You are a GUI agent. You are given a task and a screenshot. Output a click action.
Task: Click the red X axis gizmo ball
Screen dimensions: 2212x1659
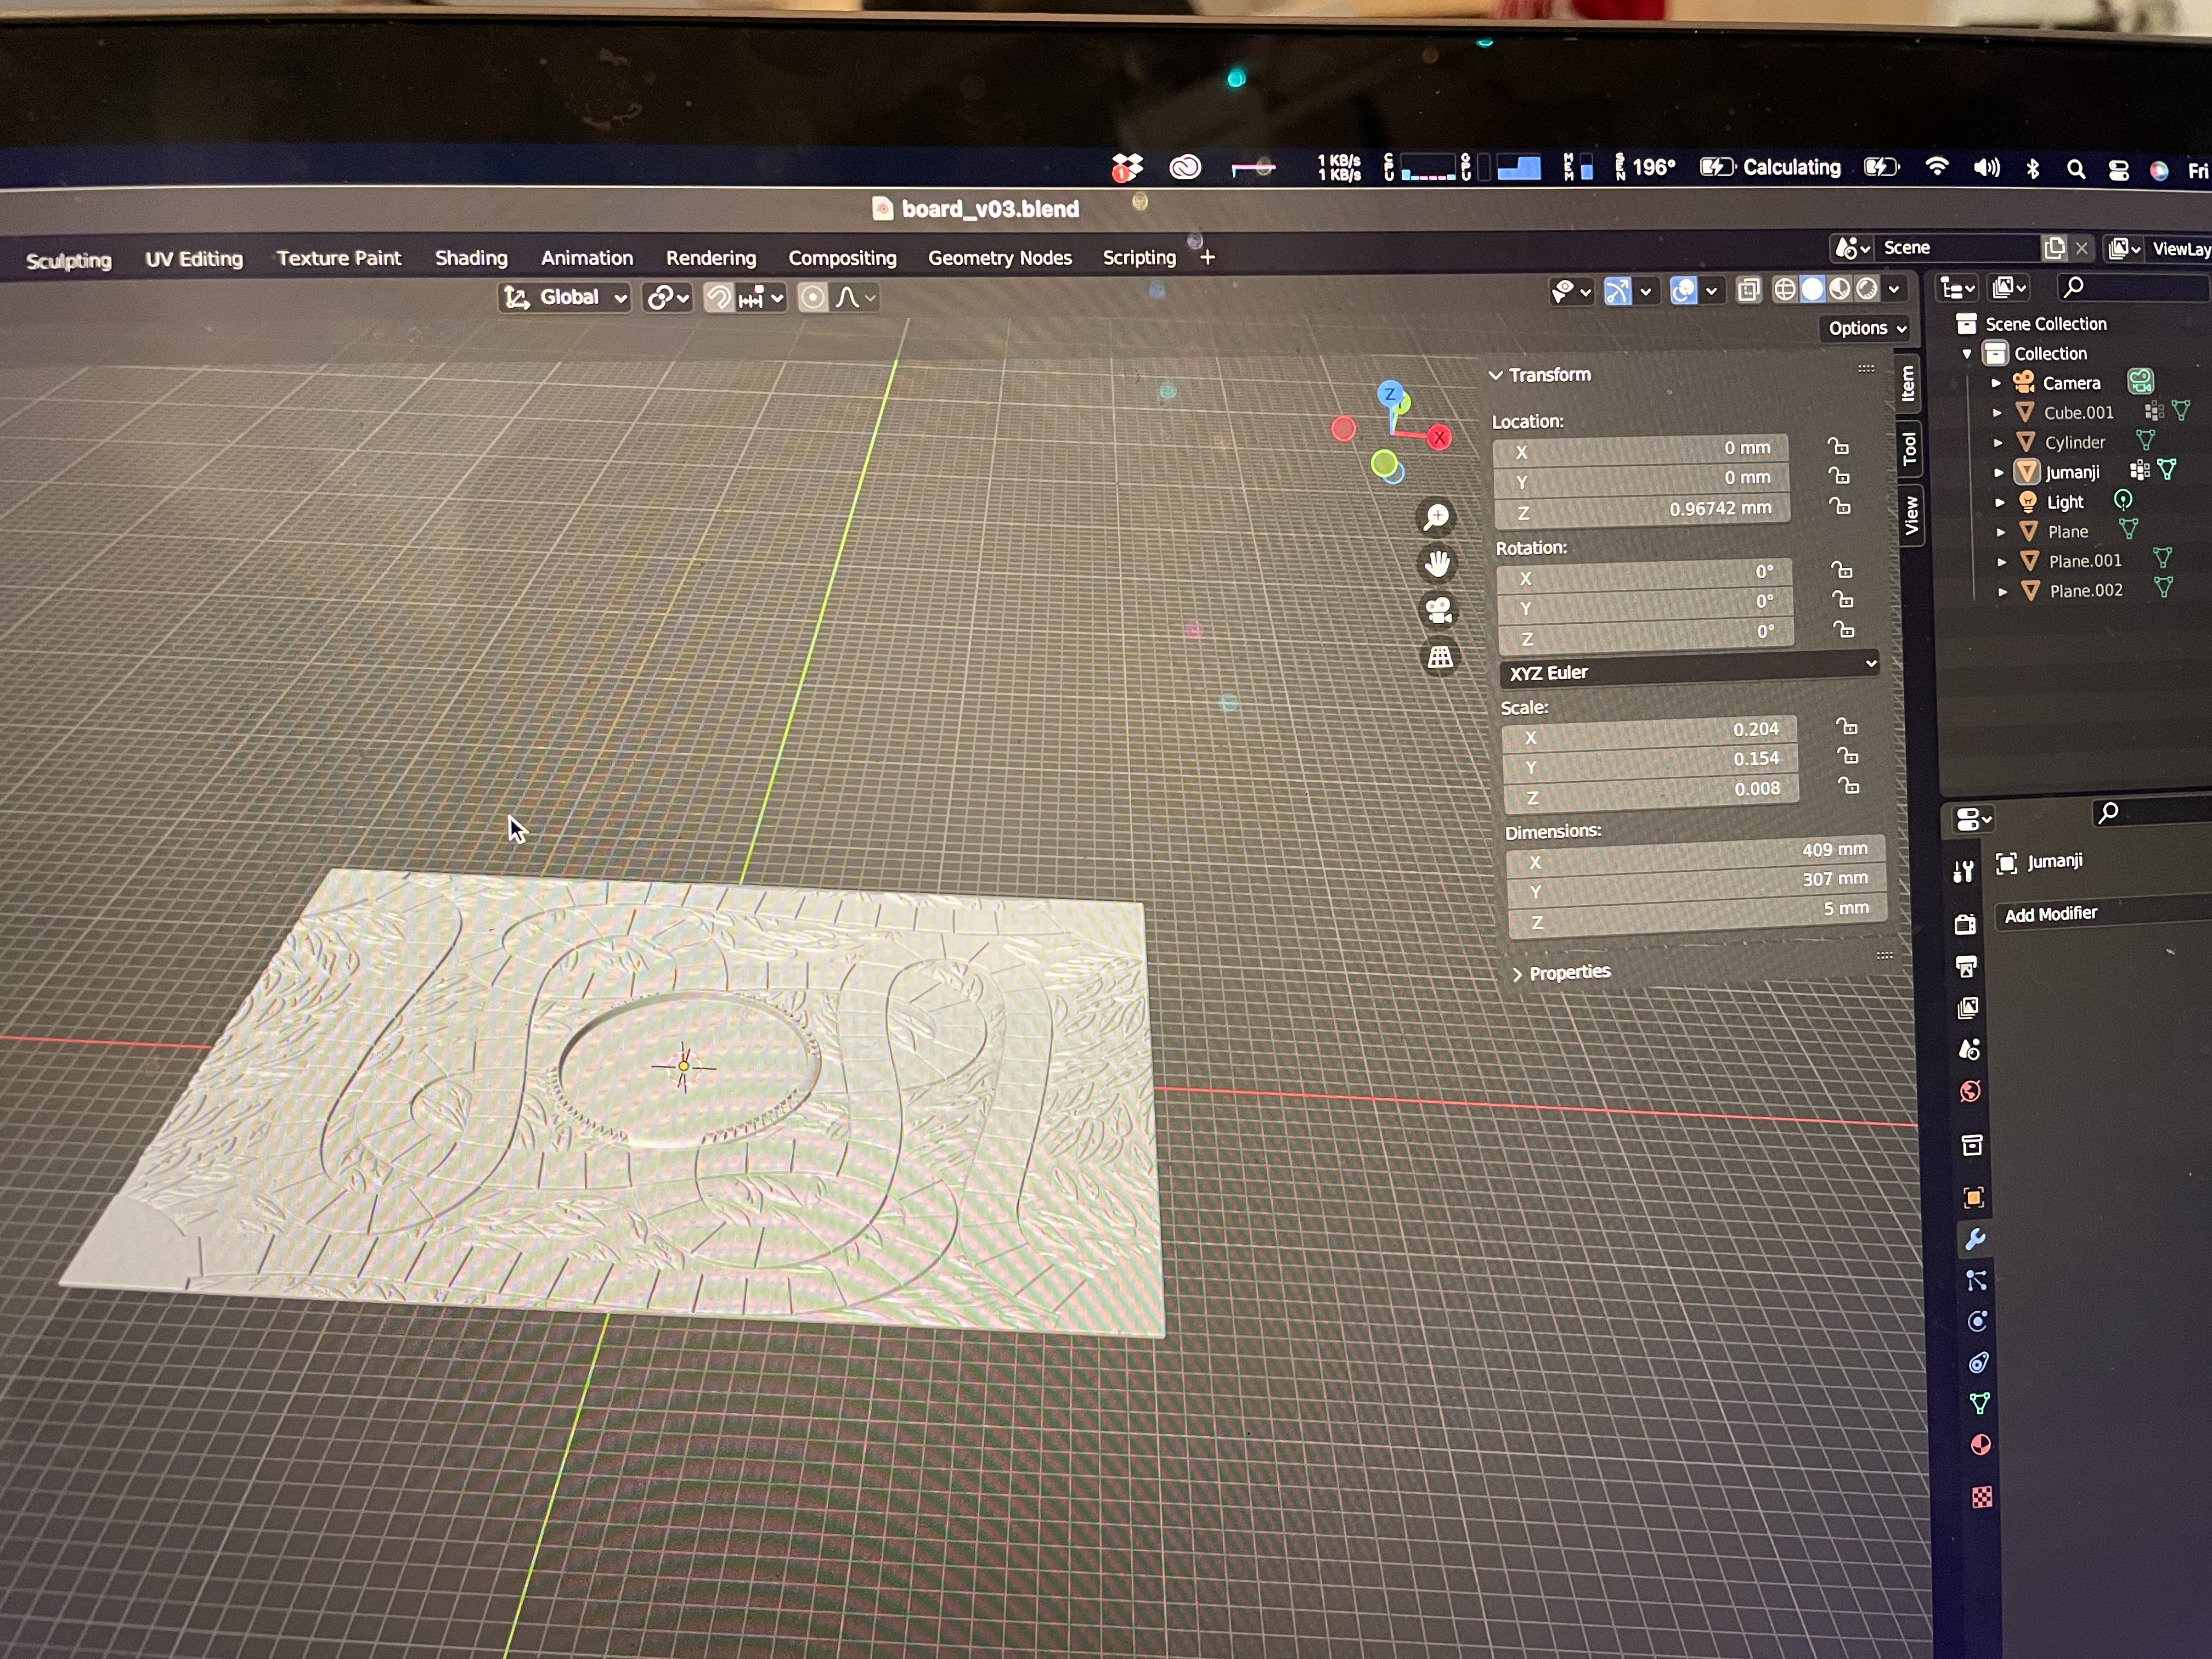click(1439, 437)
